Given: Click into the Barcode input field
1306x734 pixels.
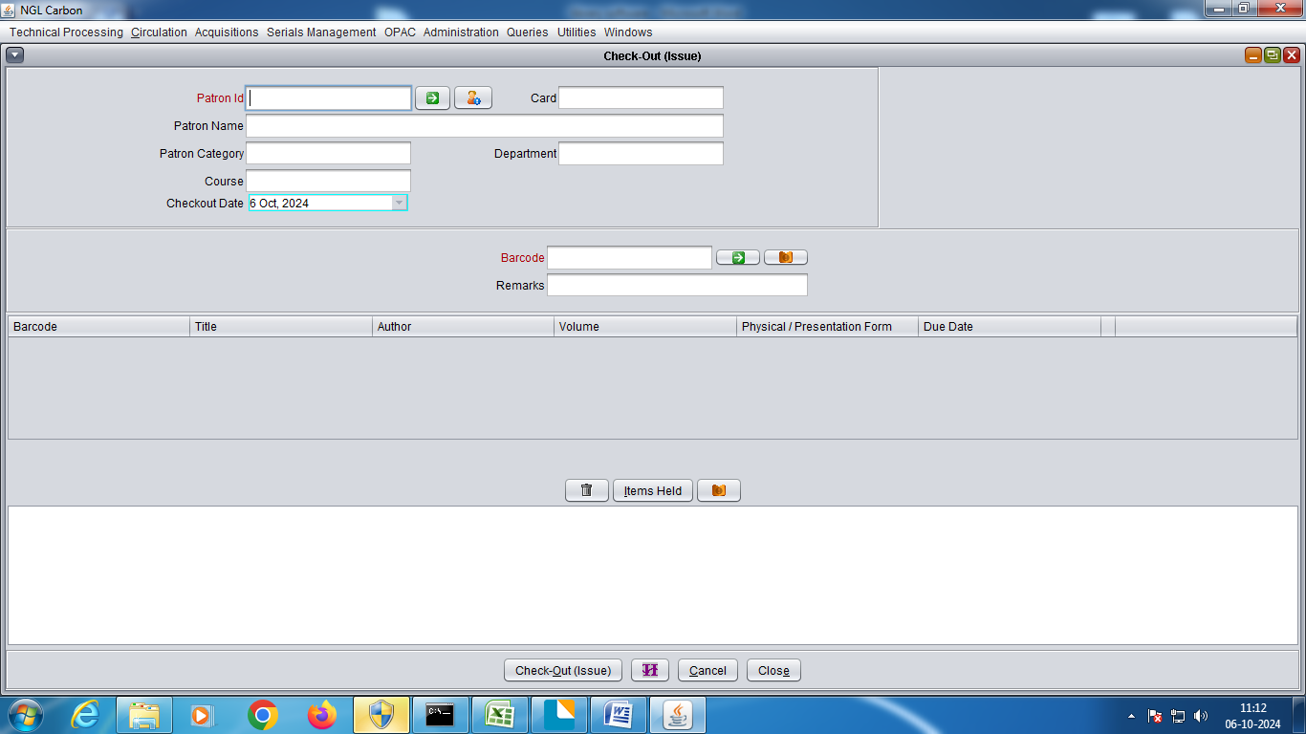Looking at the screenshot, I should point(629,257).
